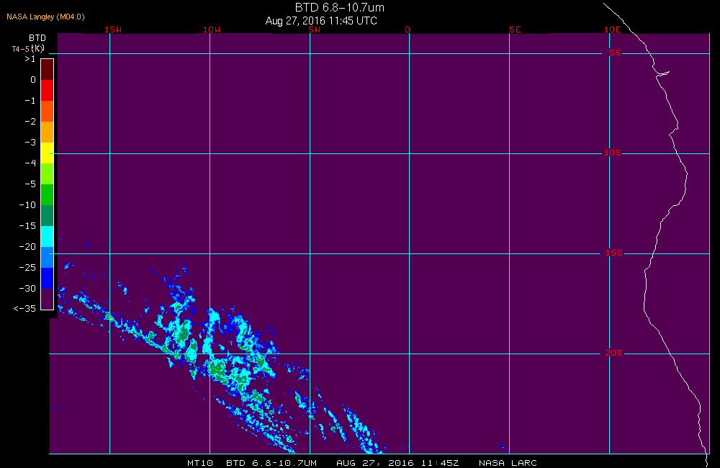Click the -30 legend value

(27, 289)
